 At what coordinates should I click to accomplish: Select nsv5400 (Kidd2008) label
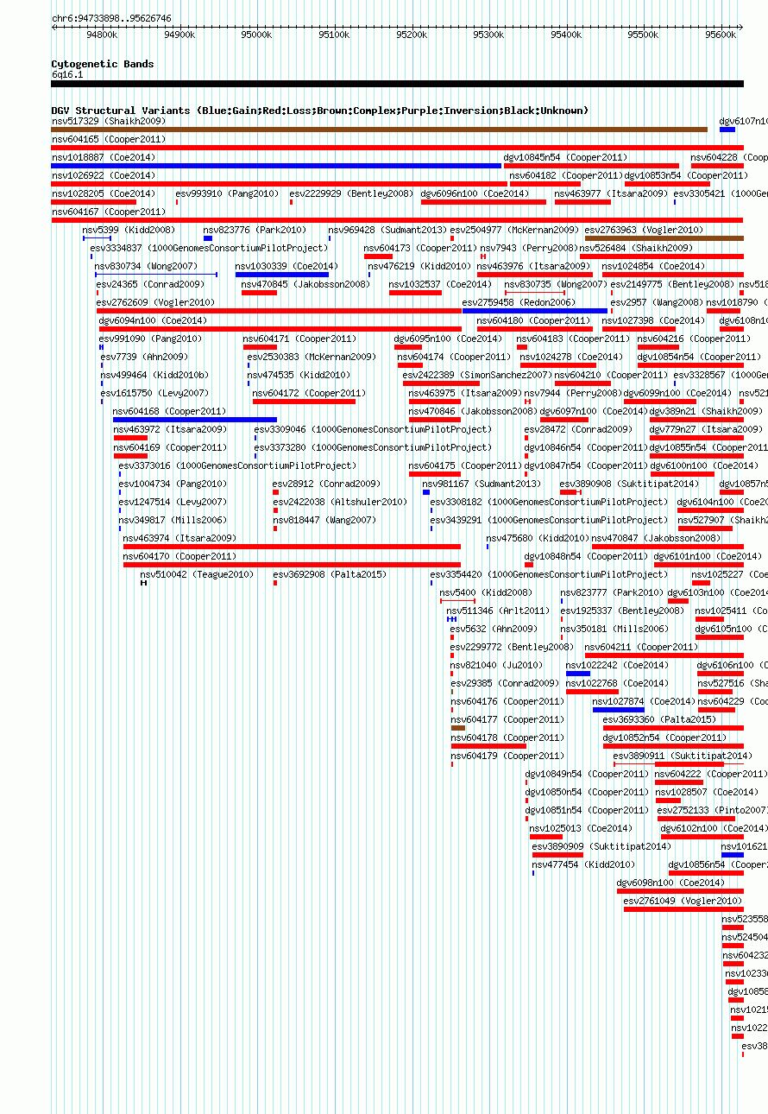click(486, 592)
